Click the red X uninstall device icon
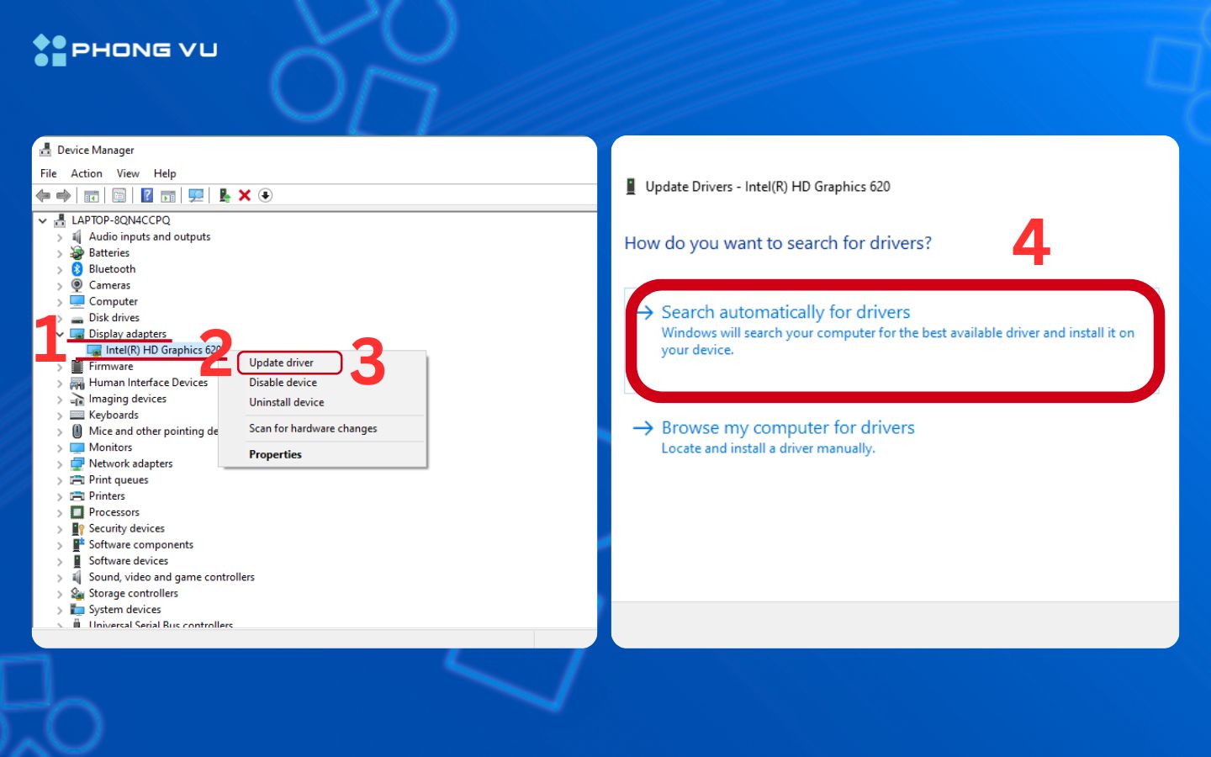The image size is (1211, 757). [245, 196]
